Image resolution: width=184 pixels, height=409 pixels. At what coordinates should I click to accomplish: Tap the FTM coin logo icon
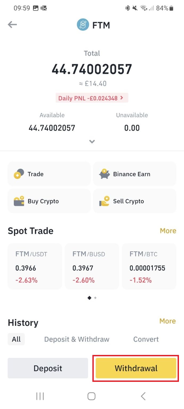(83, 25)
